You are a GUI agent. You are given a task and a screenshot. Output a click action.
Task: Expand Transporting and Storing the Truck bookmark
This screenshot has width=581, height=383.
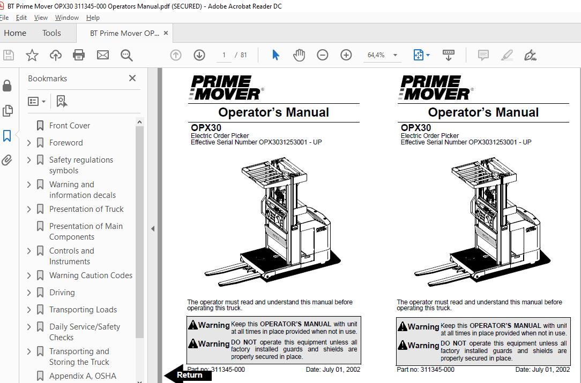(29, 351)
